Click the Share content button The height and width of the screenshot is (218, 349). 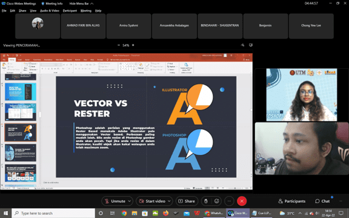pyautogui.click(x=187, y=201)
